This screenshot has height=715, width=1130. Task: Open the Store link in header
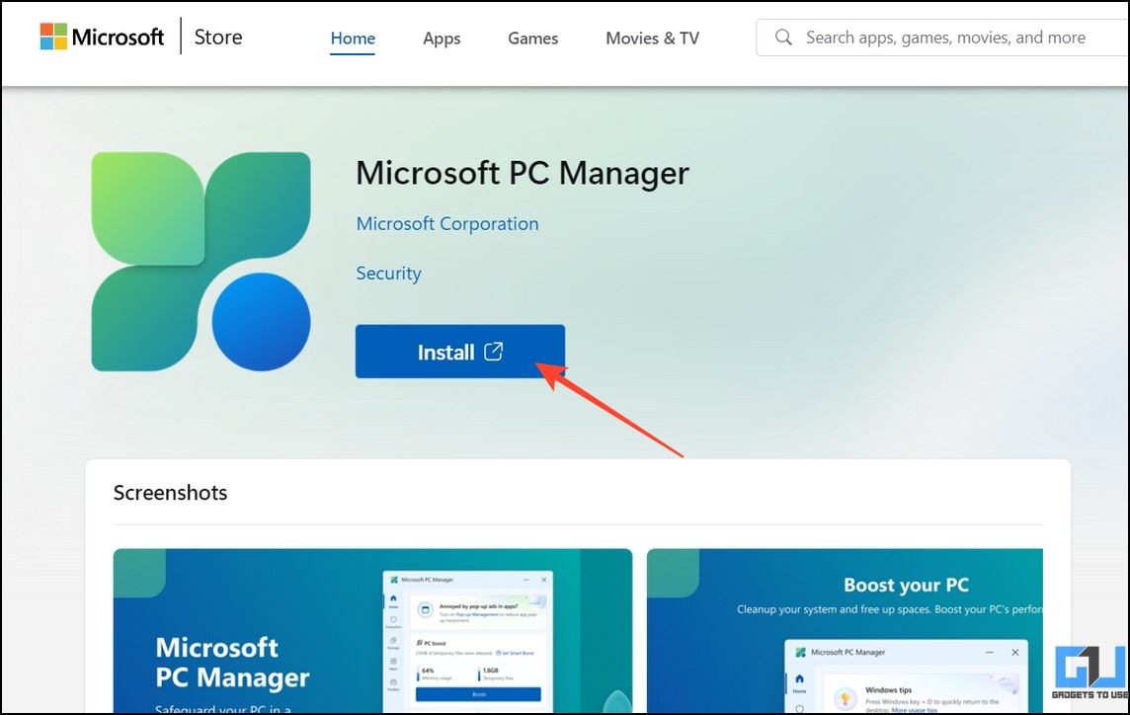click(x=217, y=37)
